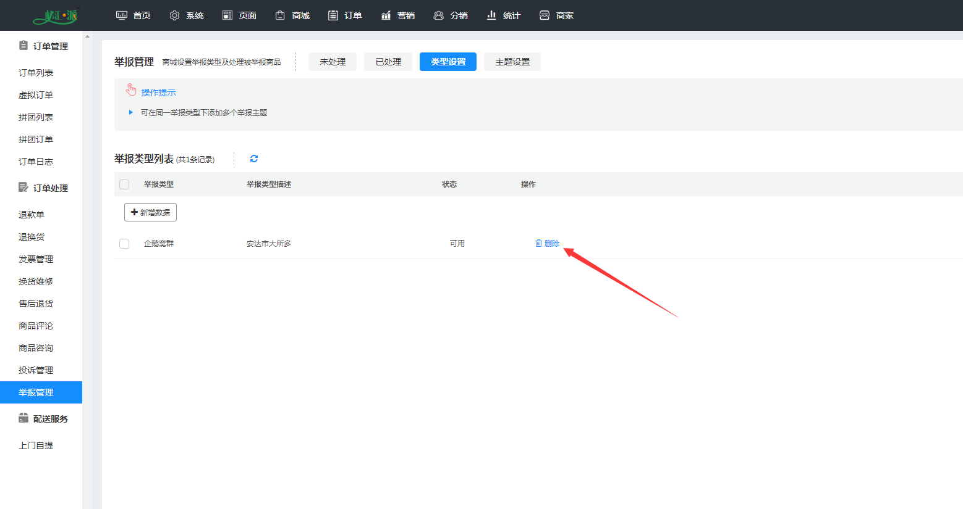Click the 分销 people icon
The height and width of the screenshot is (509, 963).
coord(438,15)
